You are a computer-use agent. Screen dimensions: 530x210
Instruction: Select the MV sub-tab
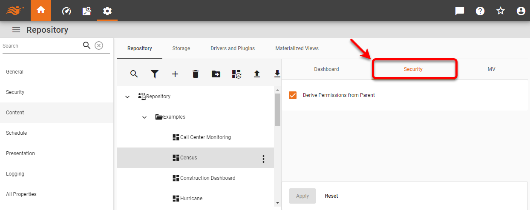492,69
